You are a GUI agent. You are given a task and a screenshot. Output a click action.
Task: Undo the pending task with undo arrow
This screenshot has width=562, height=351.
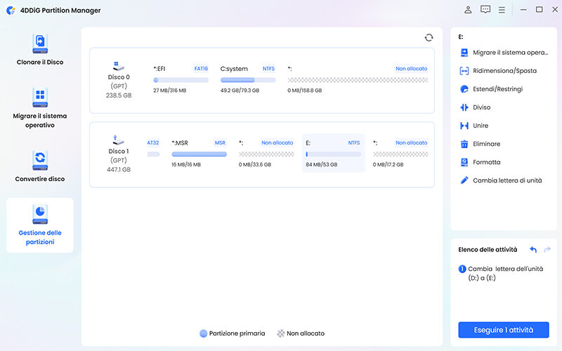(533, 249)
